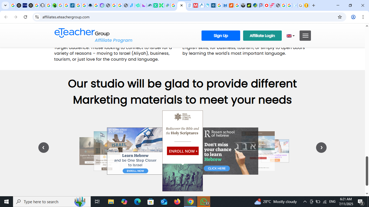Close the active browser tab
369x207 pixels.
182,5
